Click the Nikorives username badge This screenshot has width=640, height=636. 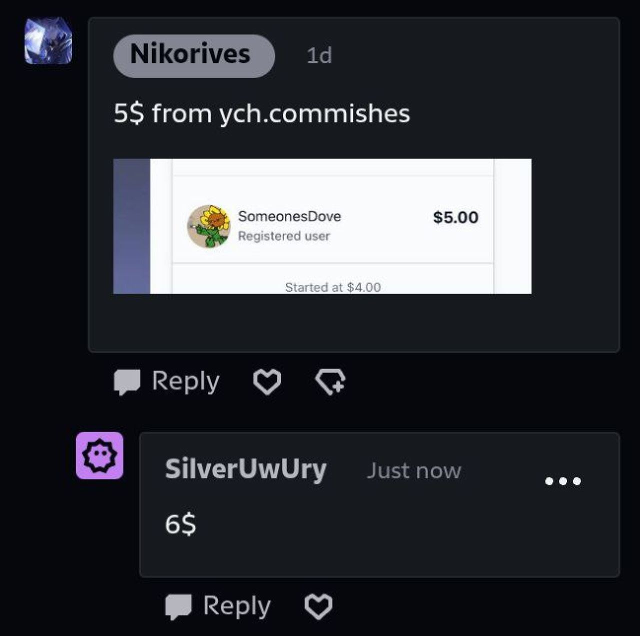pos(194,55)
